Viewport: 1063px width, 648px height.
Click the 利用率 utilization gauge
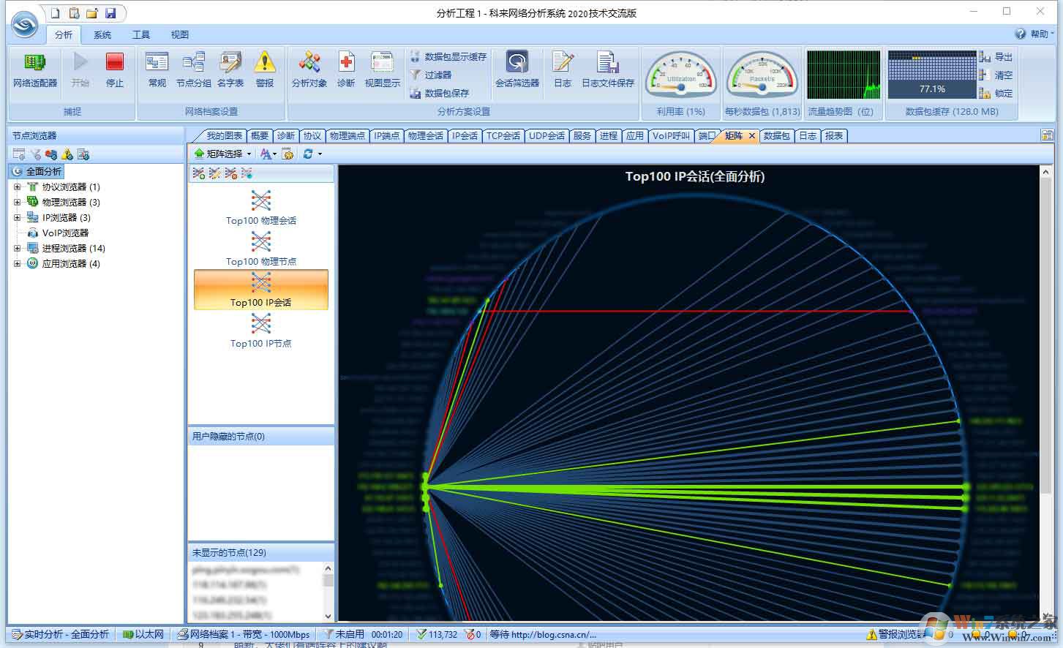coord(680,75)
